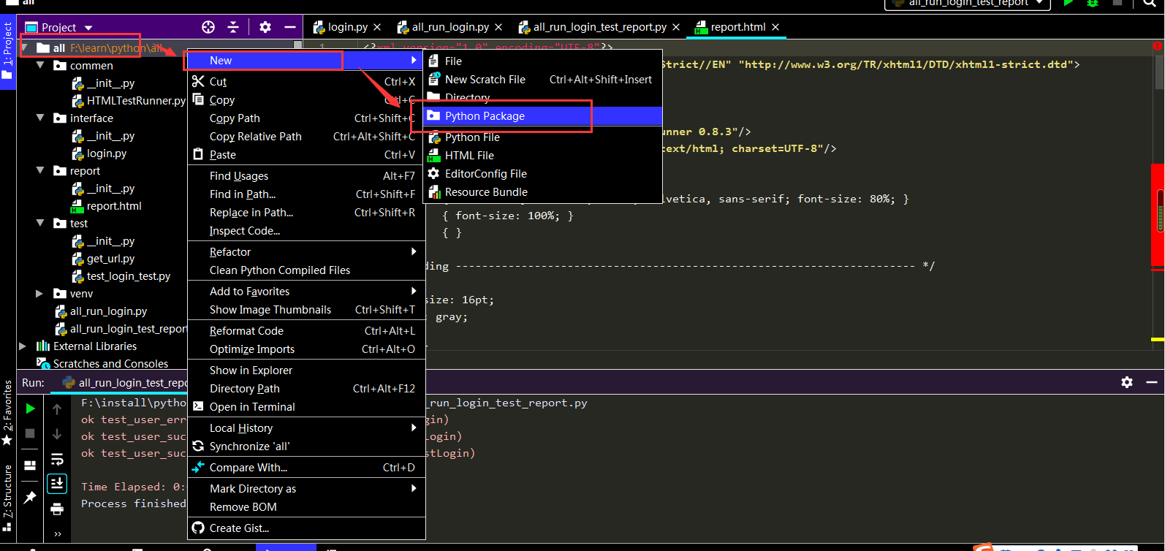Restore layout in Run panel
The image size is (1165, 551).
coord(30,465)
